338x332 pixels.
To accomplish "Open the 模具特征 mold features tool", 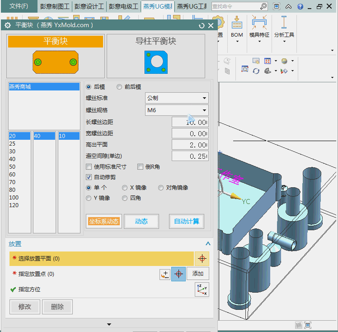I will [259, 27].
